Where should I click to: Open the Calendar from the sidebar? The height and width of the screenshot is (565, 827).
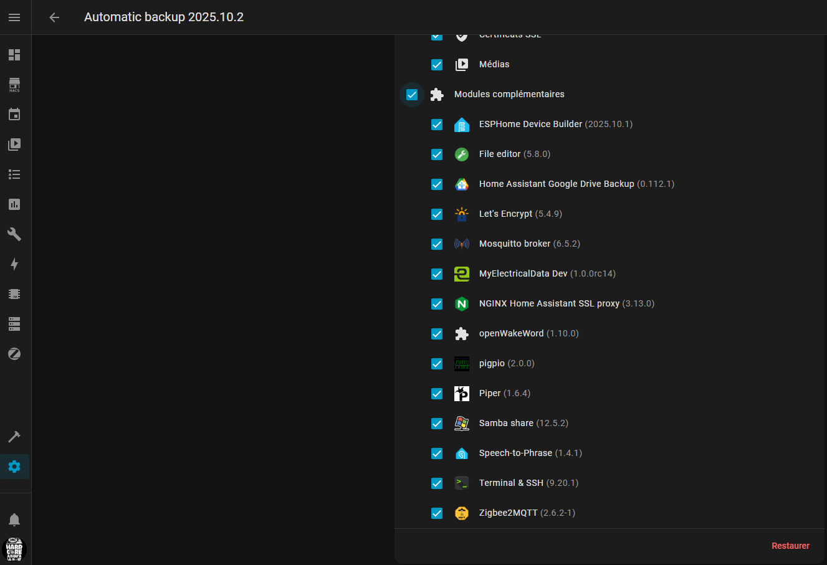click(x=14, y=115)
